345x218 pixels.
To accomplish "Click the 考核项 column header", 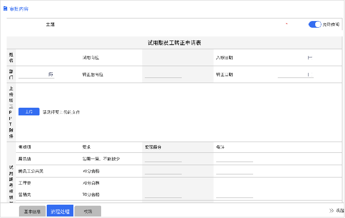I will (x=25, y=147).
